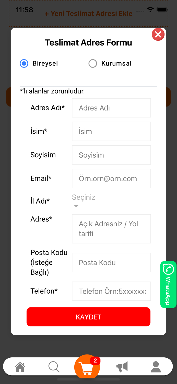This screenshot has height=384, width=177.
Task: Click the Adres Adı input field
Action: [x=111, y=108]
